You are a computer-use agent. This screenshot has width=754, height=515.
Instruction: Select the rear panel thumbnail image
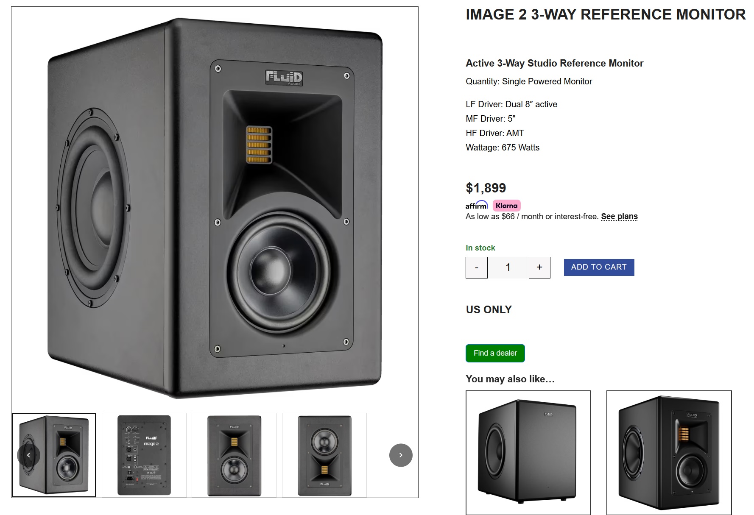pyautogui.click(x=144, y=455)
